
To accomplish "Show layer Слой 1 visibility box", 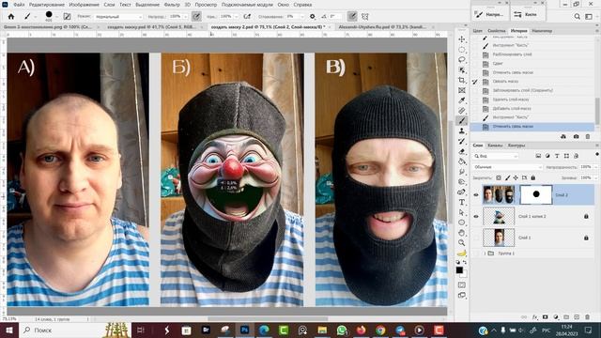I will coord(476,238).
